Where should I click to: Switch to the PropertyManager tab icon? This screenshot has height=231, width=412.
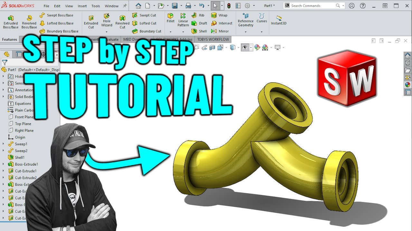coord(19,54)
